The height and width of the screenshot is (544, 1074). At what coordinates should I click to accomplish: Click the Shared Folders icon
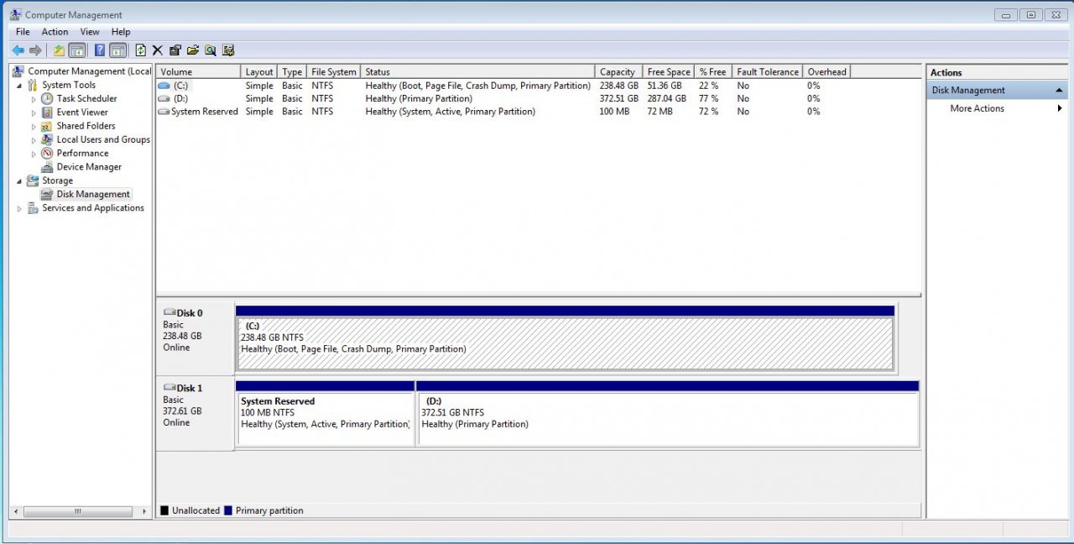click(47, 126)
